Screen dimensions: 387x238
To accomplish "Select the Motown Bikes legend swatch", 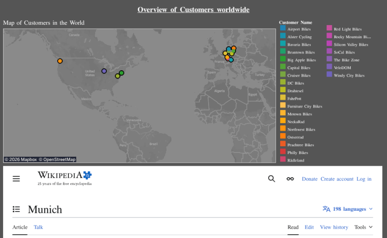I will pos(283,113).
